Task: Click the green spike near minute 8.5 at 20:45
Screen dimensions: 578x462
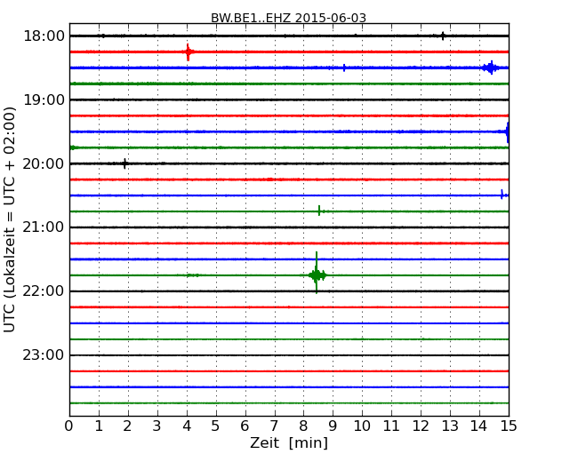Action: [x=319, y=211]
